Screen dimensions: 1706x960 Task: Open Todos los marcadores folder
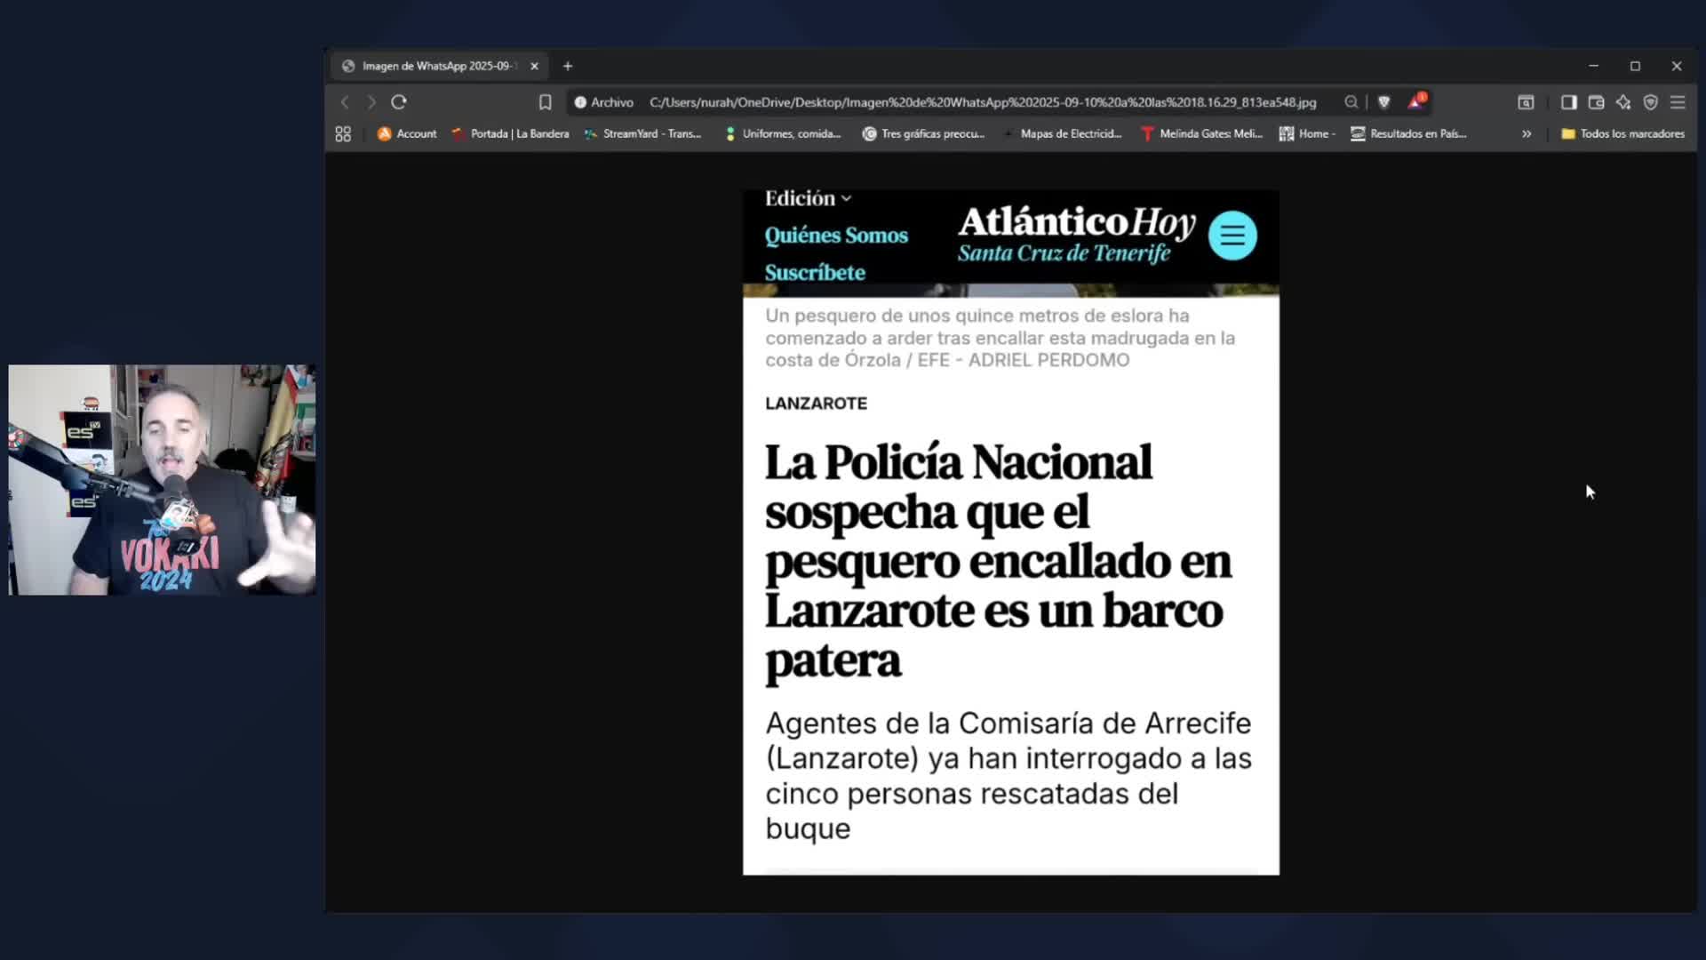tap(1622, 133)
